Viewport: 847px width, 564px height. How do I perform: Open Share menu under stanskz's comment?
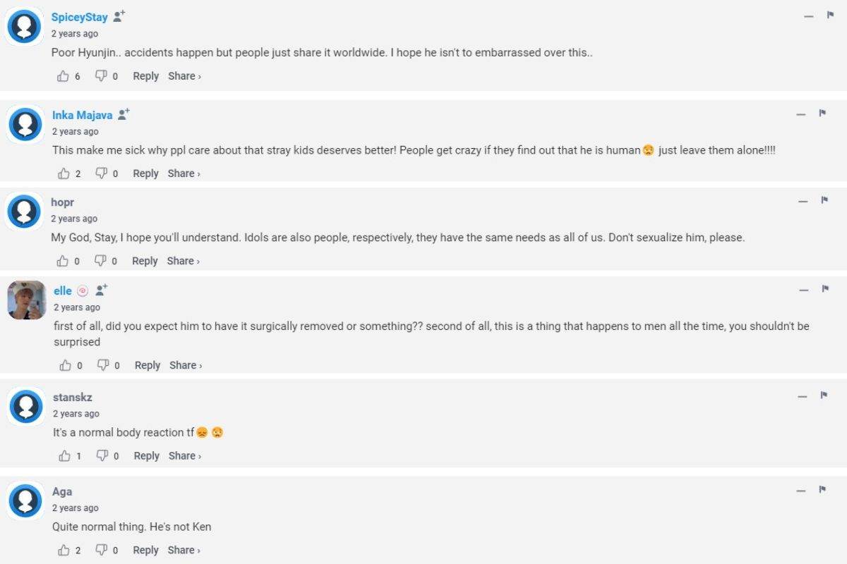point(185,456)
